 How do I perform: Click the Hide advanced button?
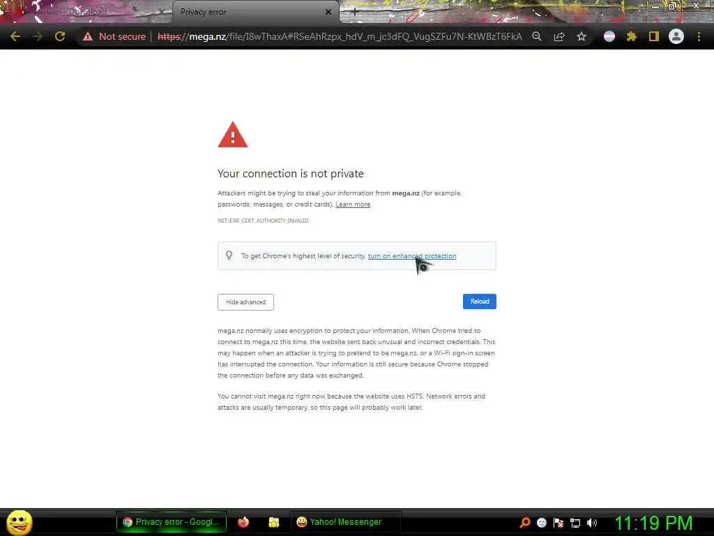245,301
